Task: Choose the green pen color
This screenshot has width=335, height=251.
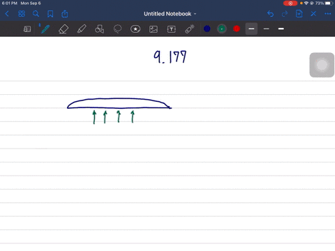Action: [x=222, y=29]
